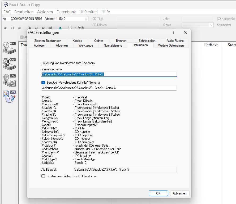Click the fast forward icon in toolbar
Screen dimensions: 236x204
[43, 28]
